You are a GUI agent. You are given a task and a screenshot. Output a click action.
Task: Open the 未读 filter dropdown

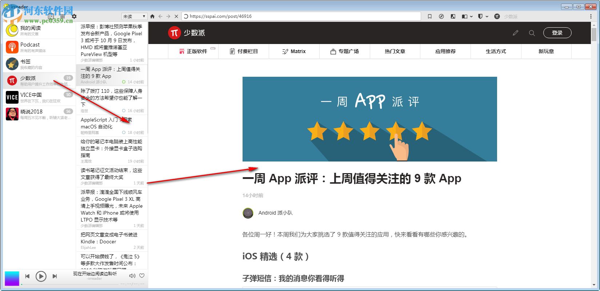point(134,16)
